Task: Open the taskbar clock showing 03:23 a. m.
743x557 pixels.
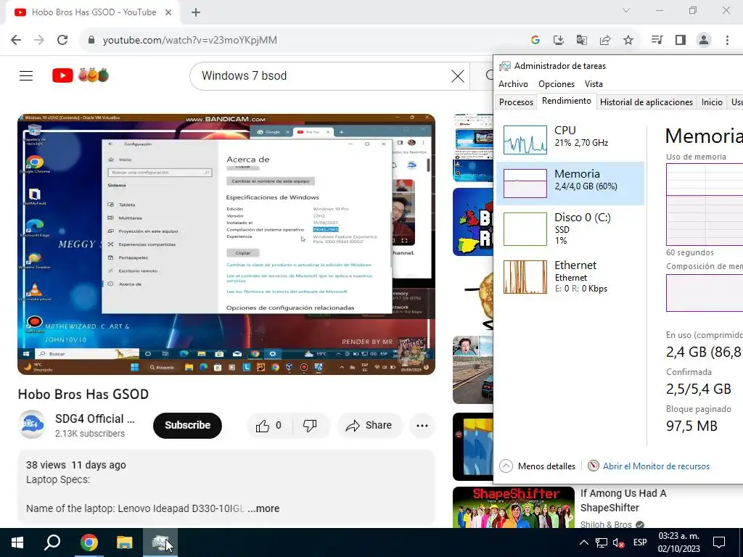Action: click(678, 542)
